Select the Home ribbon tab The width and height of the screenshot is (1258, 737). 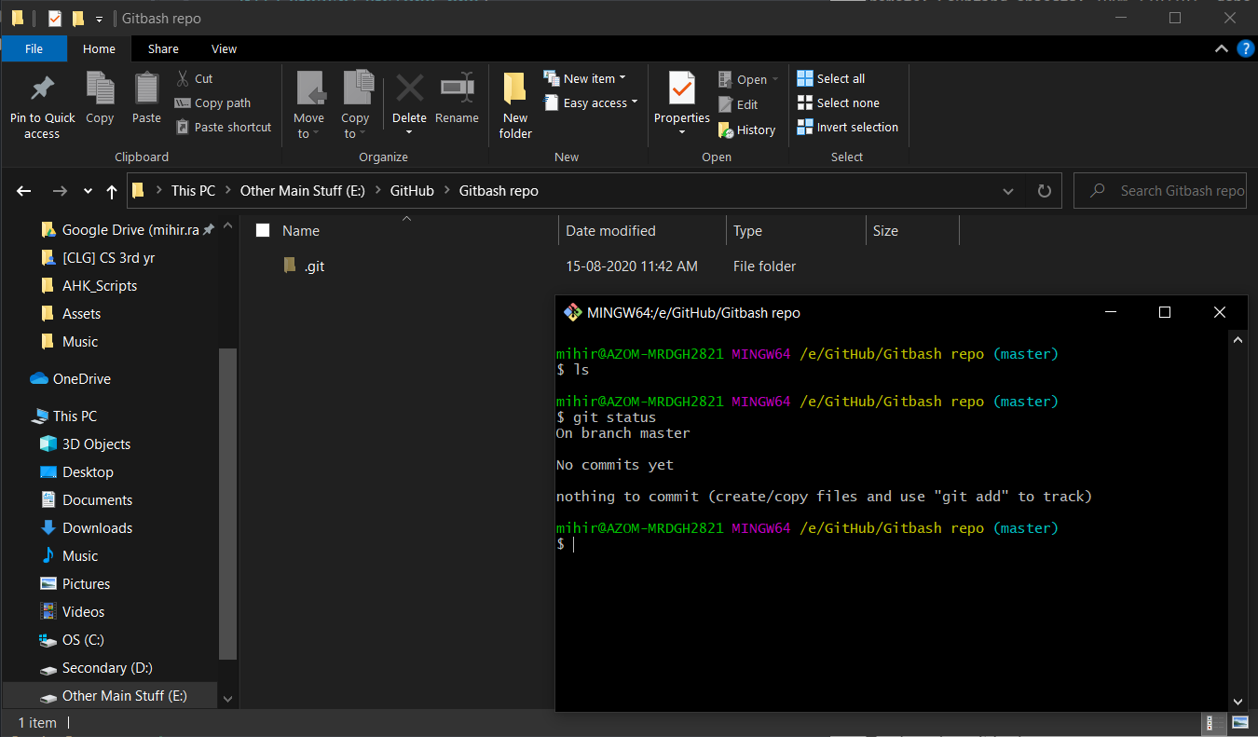pyautogui.click(x=99, y=48)
